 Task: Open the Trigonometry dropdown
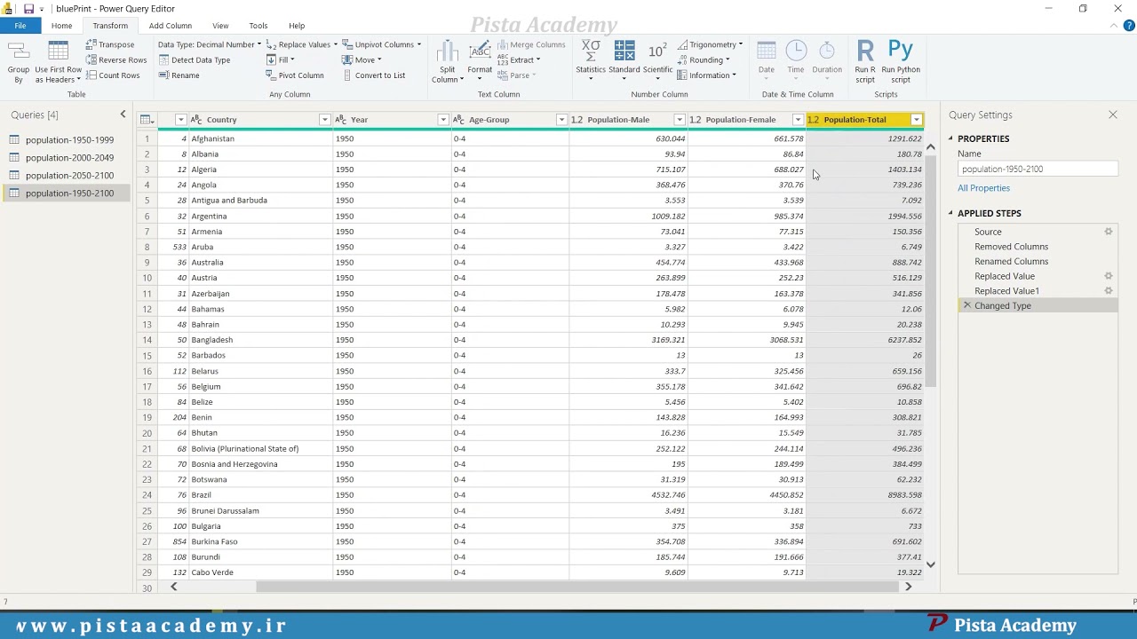(710, 44)
